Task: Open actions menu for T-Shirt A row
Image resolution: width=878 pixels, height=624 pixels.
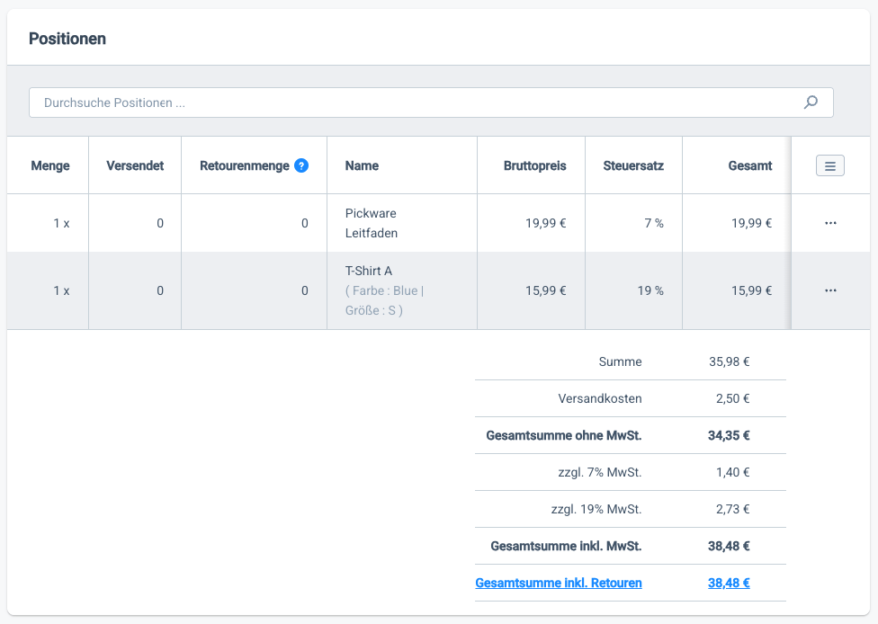Action: coord(829,290)
